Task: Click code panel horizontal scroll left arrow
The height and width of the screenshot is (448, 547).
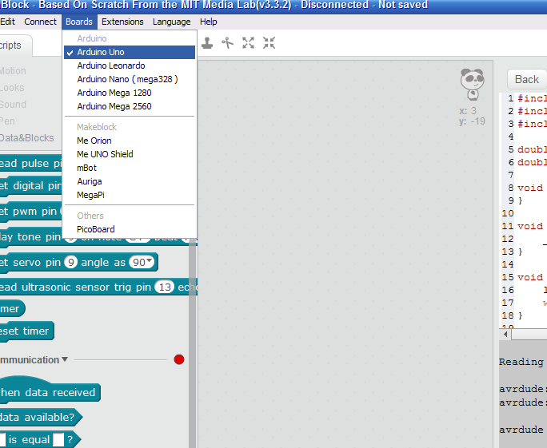Action: (x=505, y=334)
